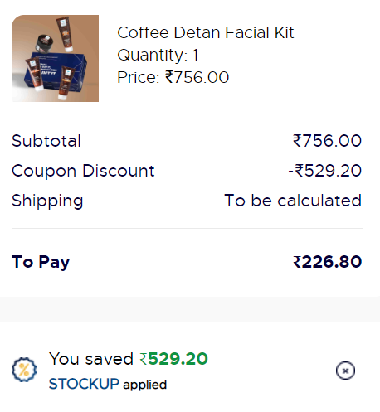Click the green saved amount ₹529.20

coord(173,359)
